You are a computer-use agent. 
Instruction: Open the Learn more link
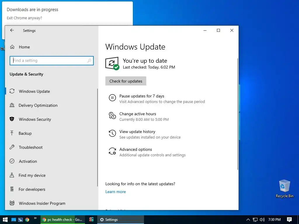116,192
